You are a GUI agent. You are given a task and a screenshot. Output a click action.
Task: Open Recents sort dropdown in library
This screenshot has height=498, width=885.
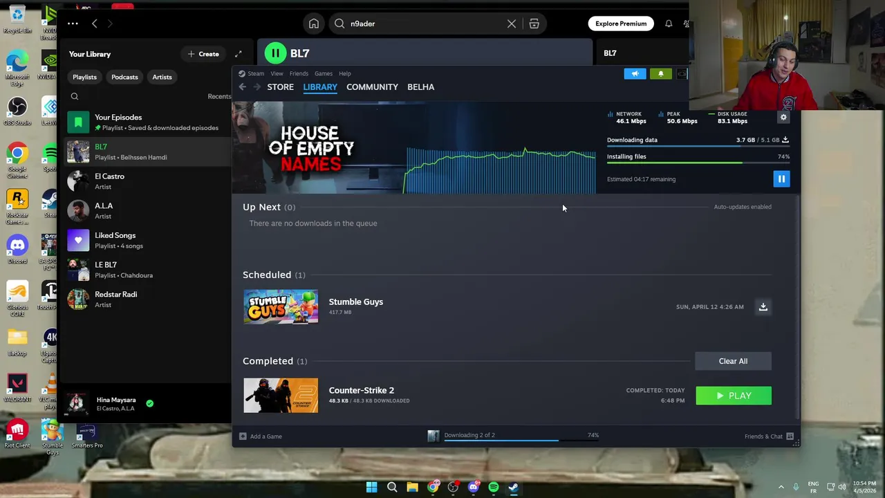point(219,97)
